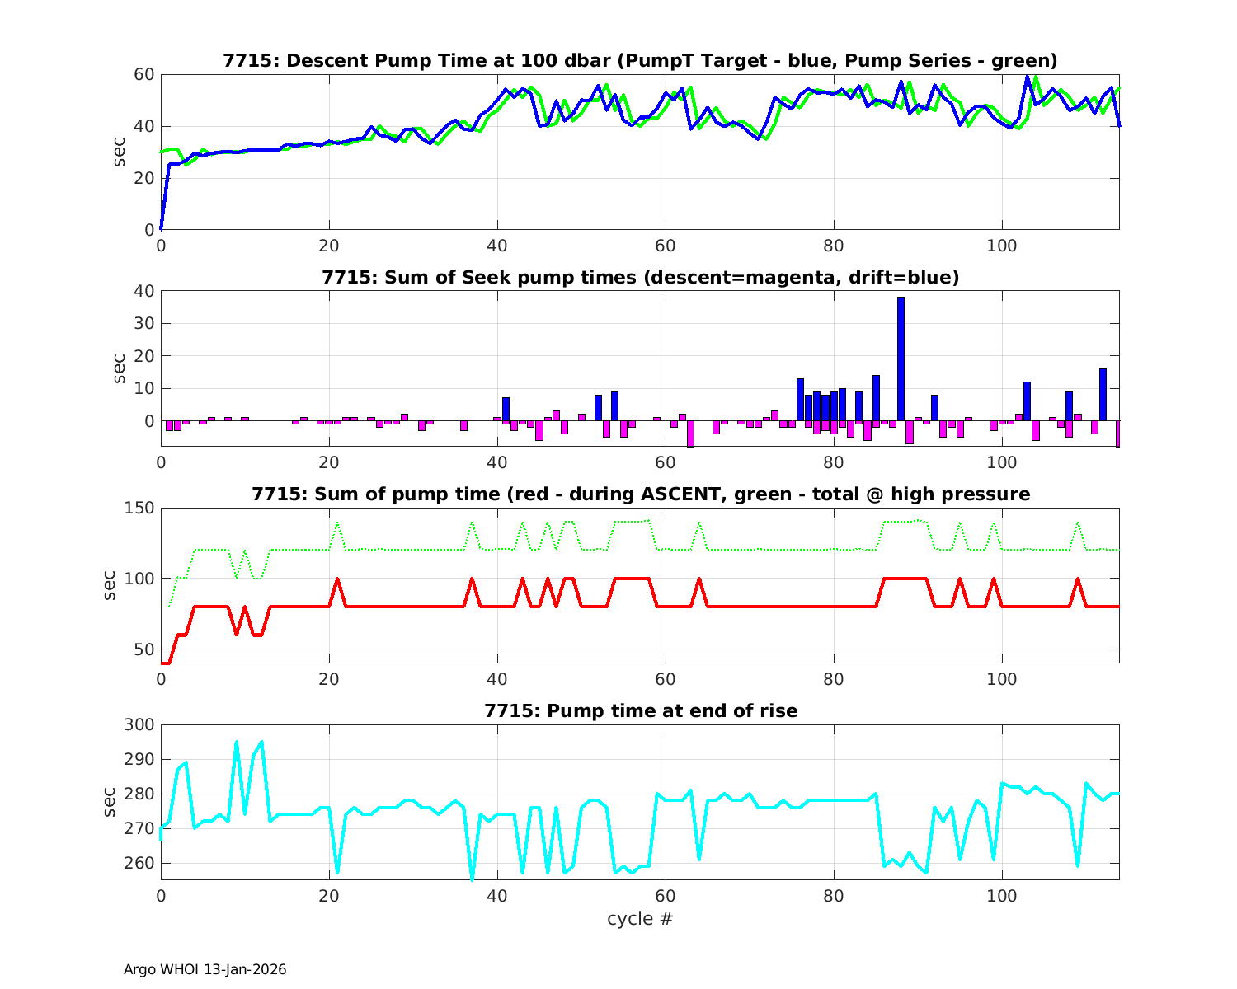Click the Sum of Seek pump times title

point(640,278)
